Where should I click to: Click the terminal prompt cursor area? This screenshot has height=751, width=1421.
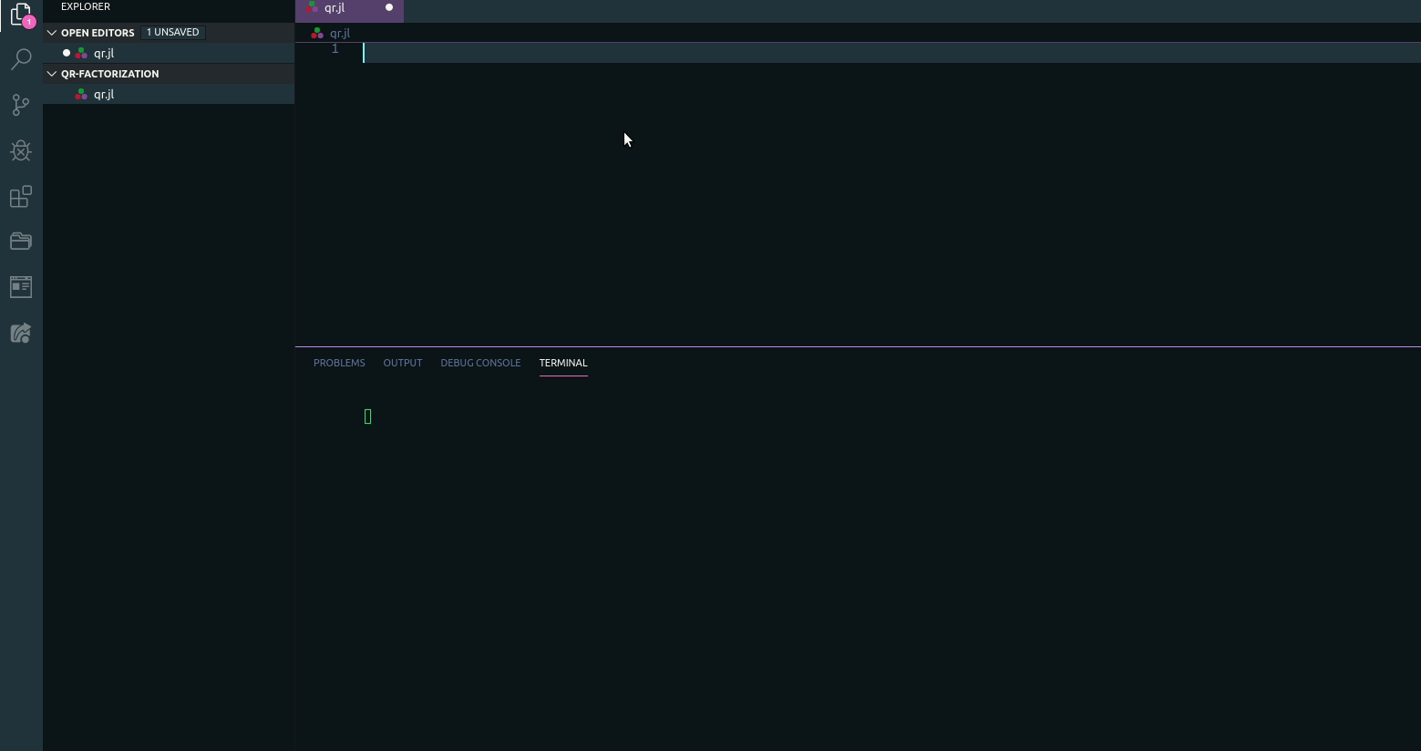tap(367, 416)
